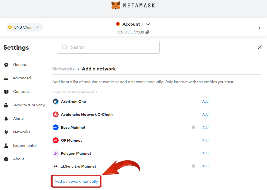
Task: Click the Avalanche network logo icon
Action: (x=55, y=114)
